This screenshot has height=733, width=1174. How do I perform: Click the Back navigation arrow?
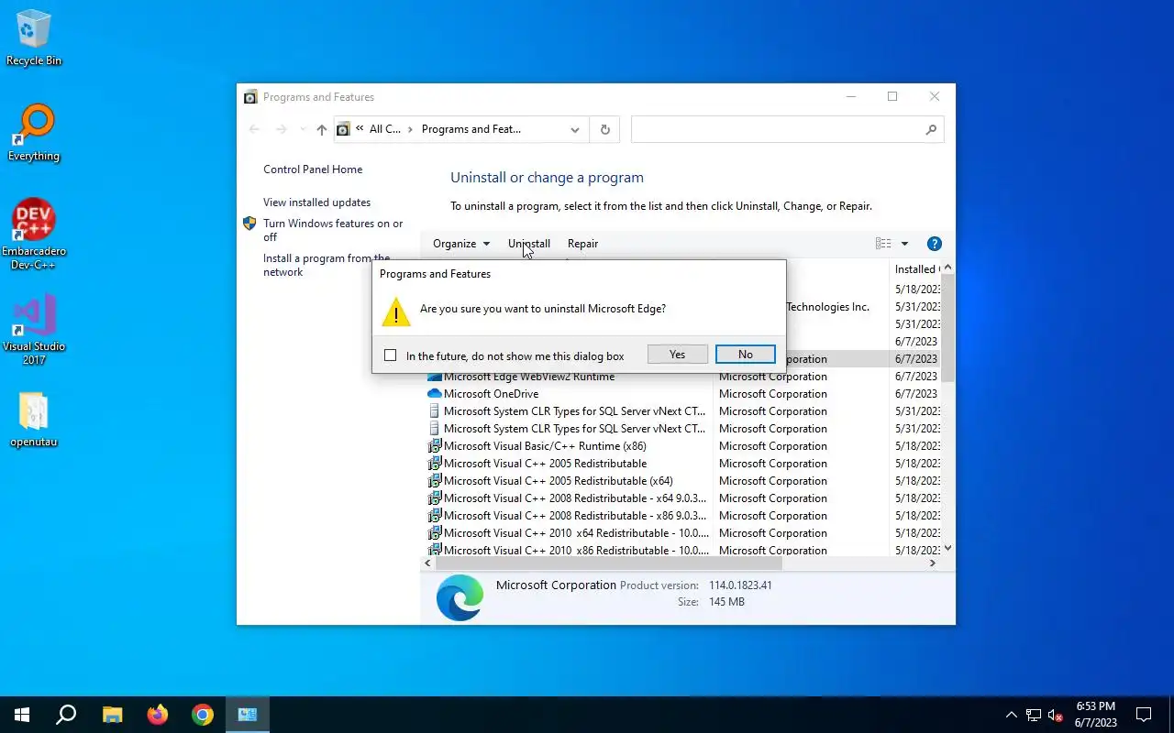[254, 130]
